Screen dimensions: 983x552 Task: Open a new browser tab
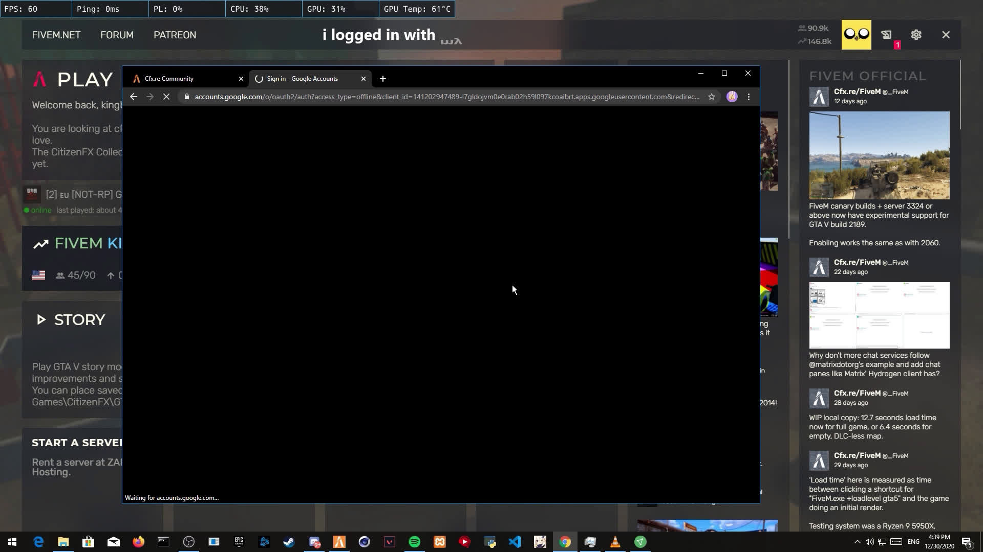[x=382, y=79]
